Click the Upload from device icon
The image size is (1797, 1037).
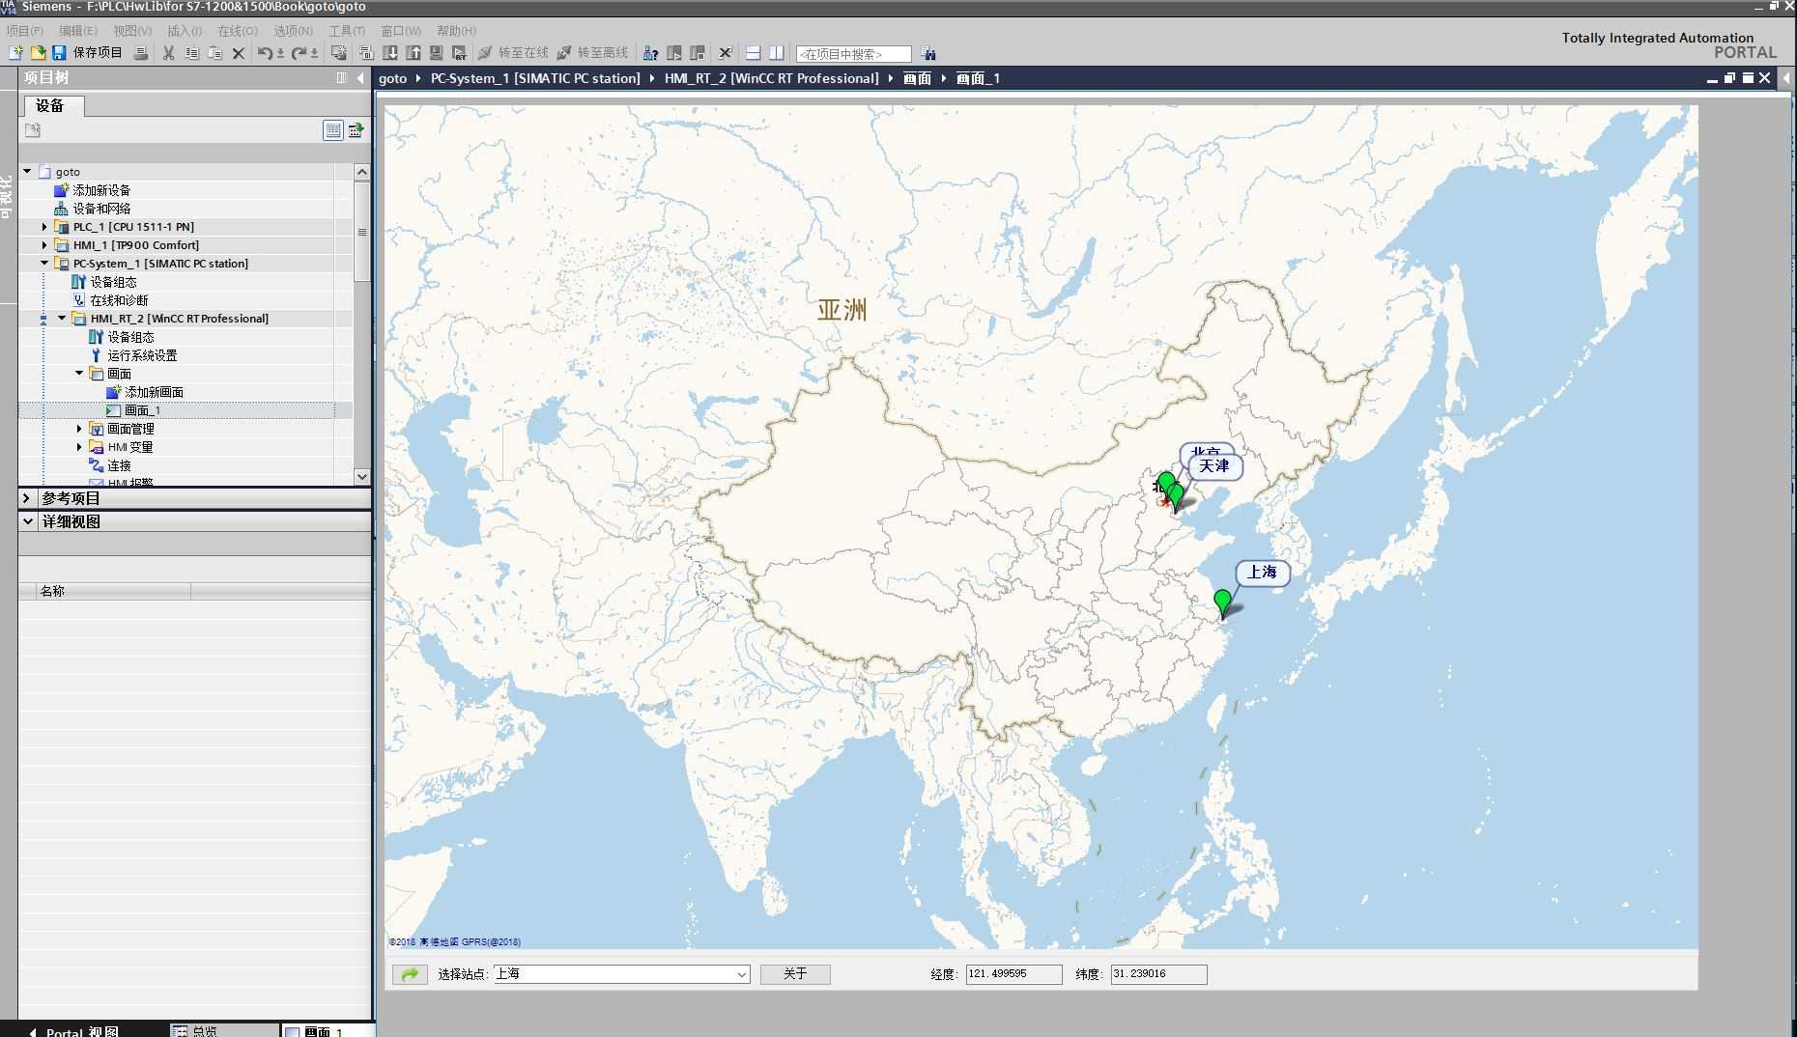[414, 53]
